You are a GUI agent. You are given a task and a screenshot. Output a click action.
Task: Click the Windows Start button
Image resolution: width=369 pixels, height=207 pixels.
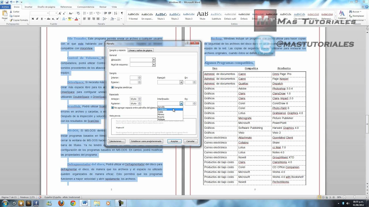(5, 203)
